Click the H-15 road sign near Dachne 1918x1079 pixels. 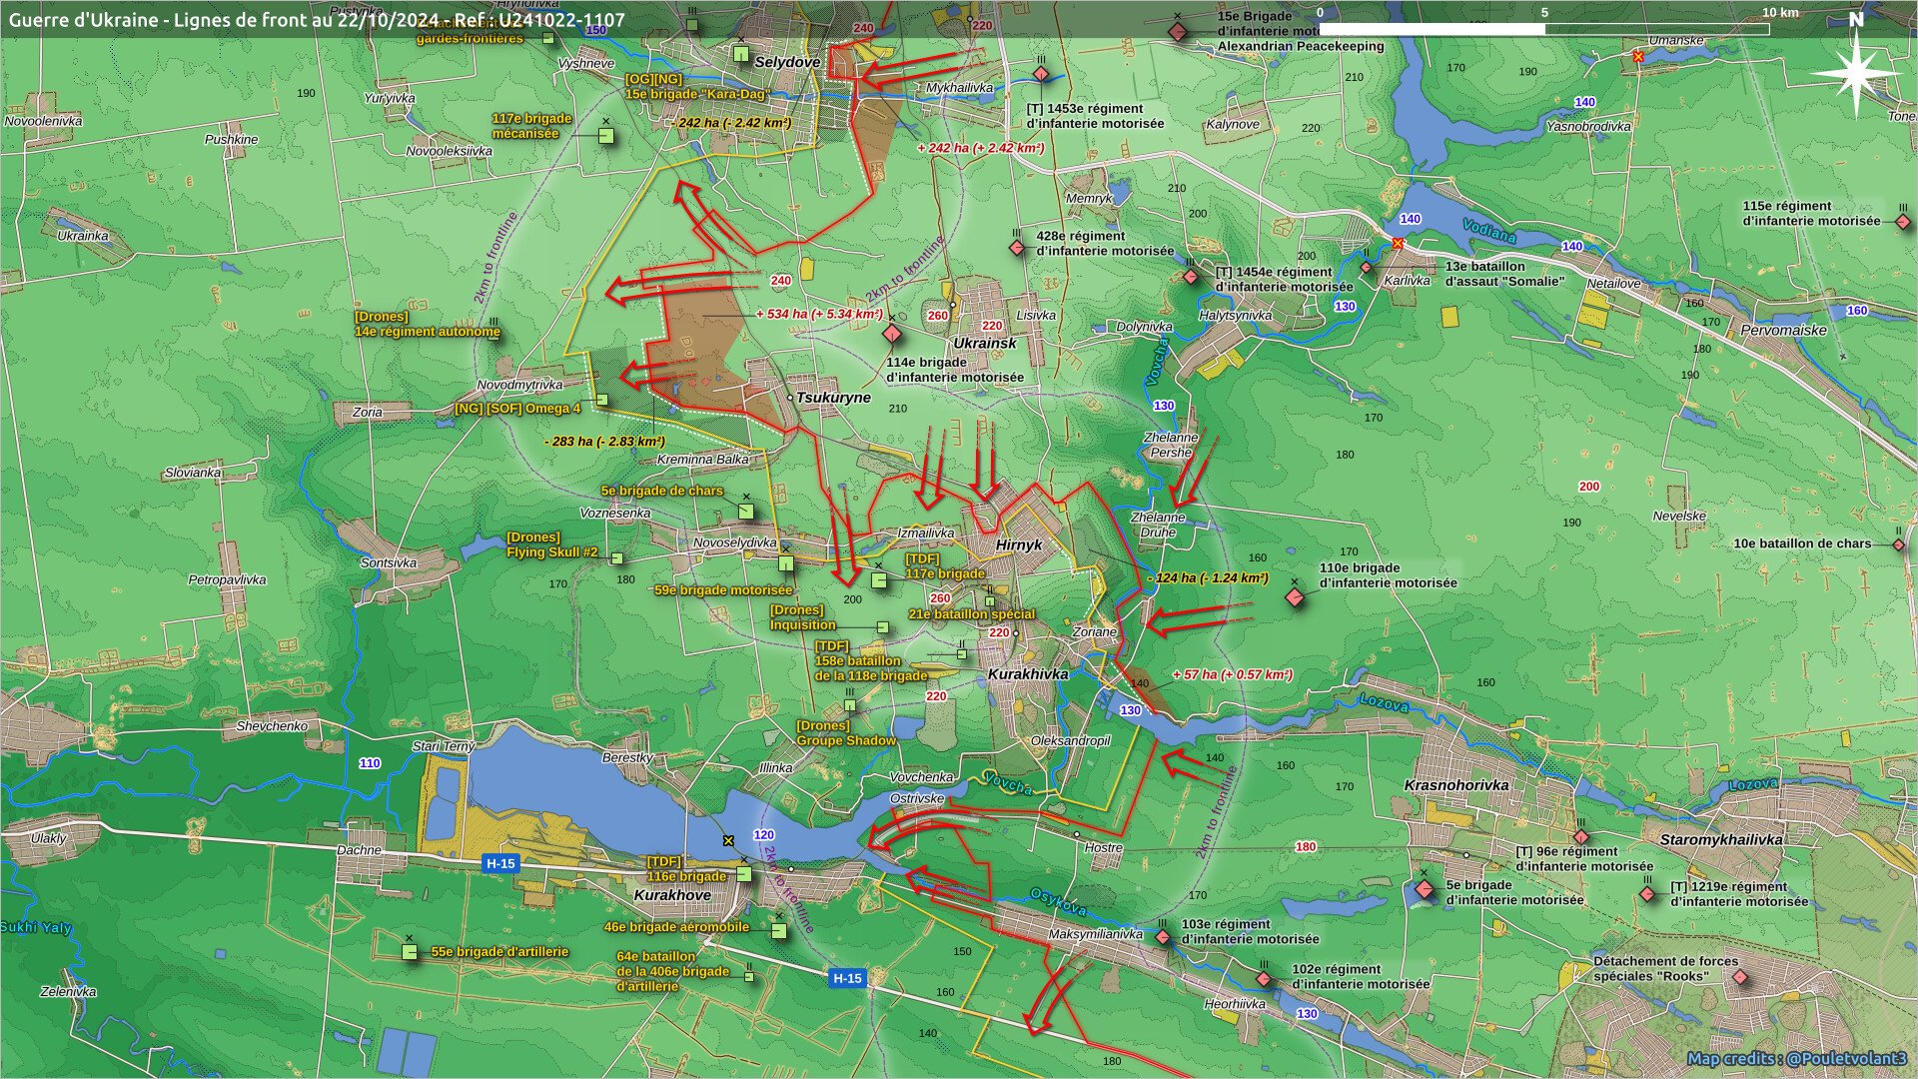(x=500, y=863)
